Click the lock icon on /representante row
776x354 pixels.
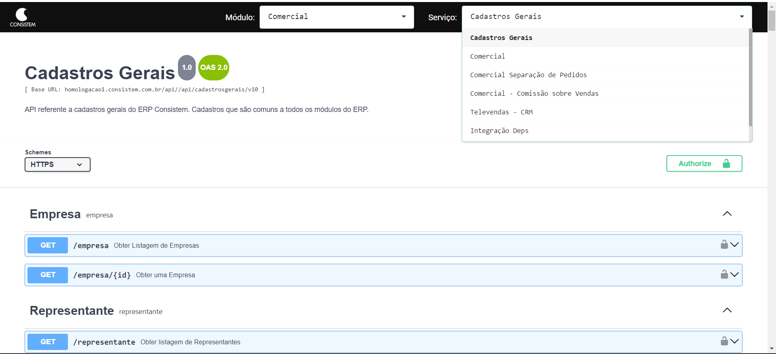[x=724, y=341]
